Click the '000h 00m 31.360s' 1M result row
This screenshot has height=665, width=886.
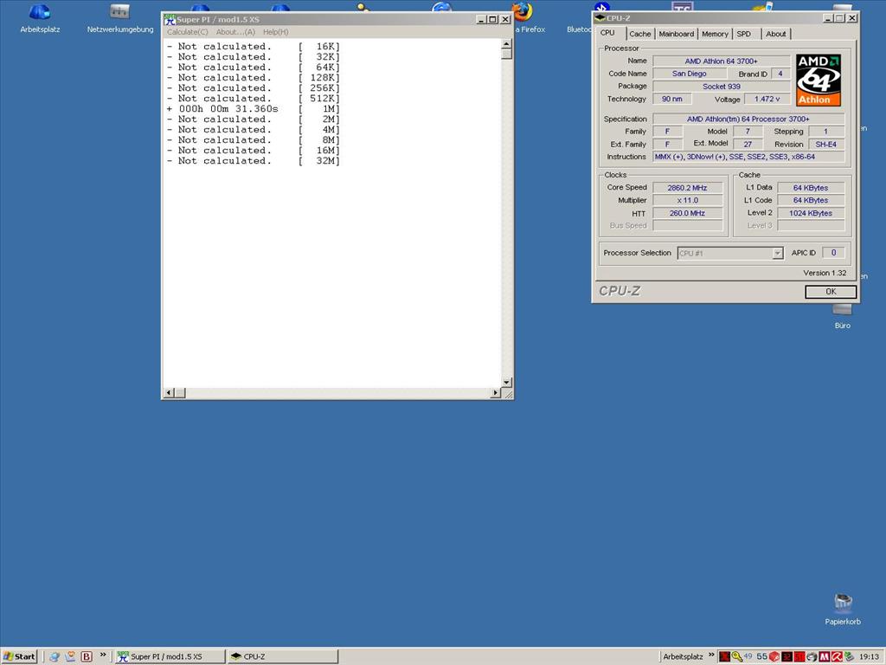tap(254, 108)
